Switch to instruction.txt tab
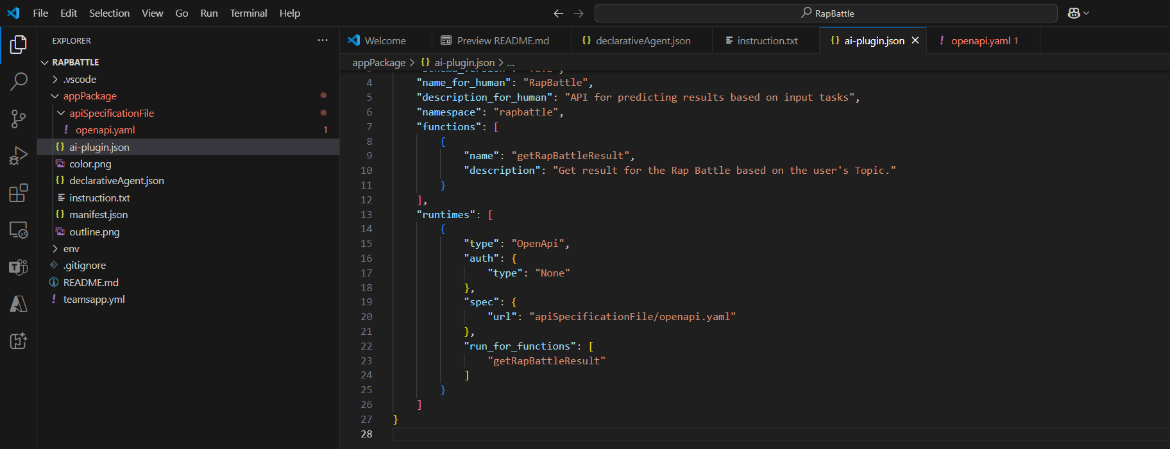 click(767, 40)
